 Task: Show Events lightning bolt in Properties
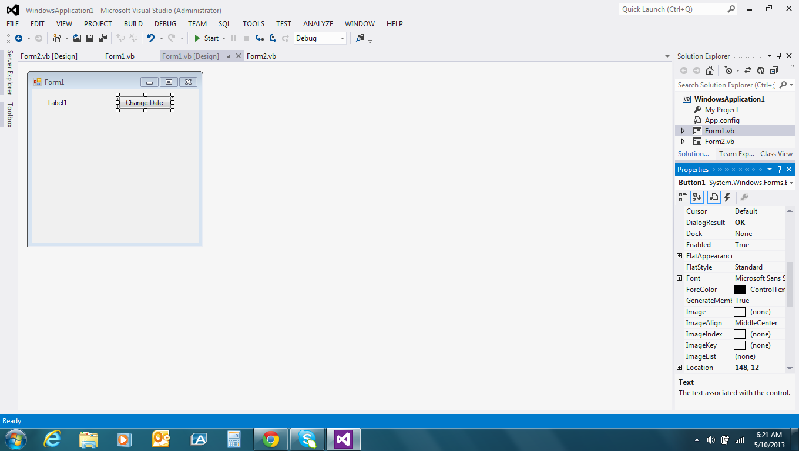pyautogui.click(x=727, y=197)
